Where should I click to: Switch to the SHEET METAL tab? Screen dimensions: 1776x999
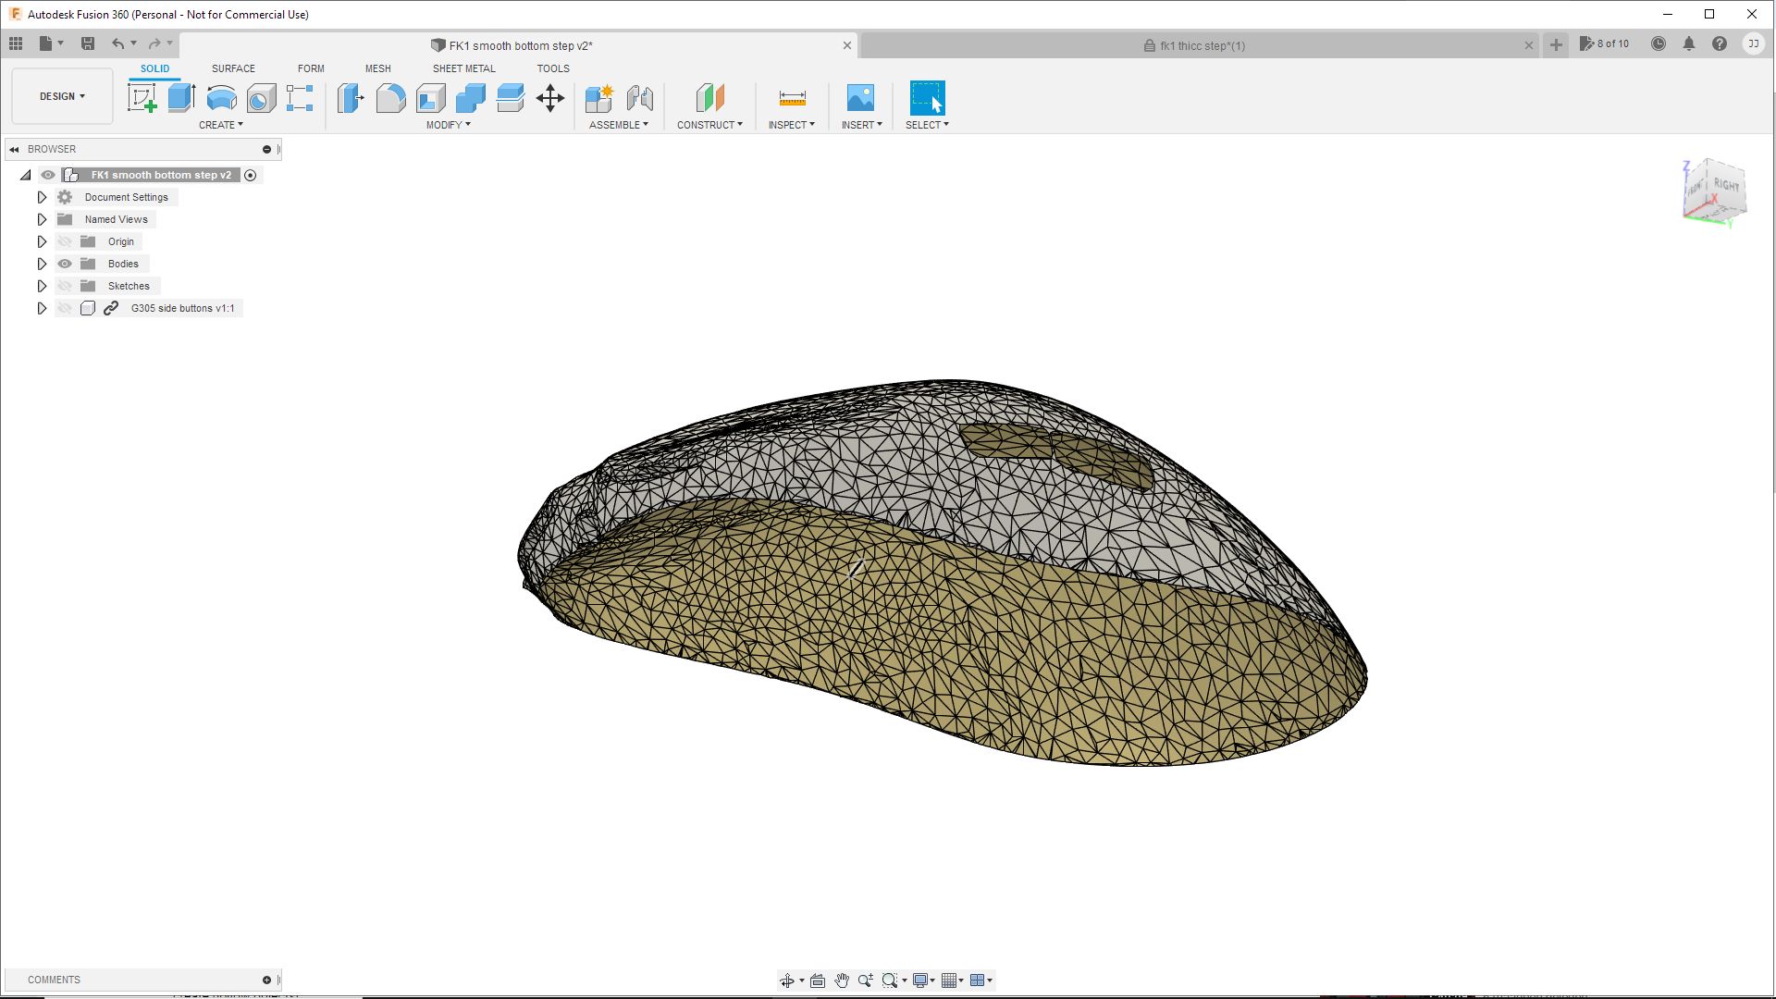(463, 68)
